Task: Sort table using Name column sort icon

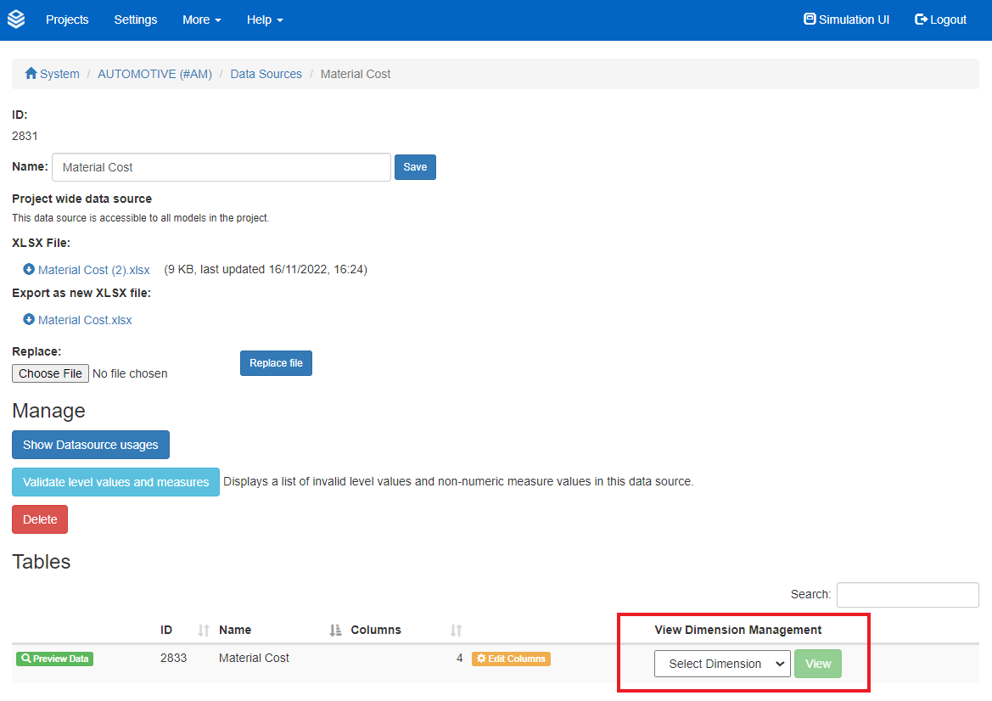Action: (335, 631)
